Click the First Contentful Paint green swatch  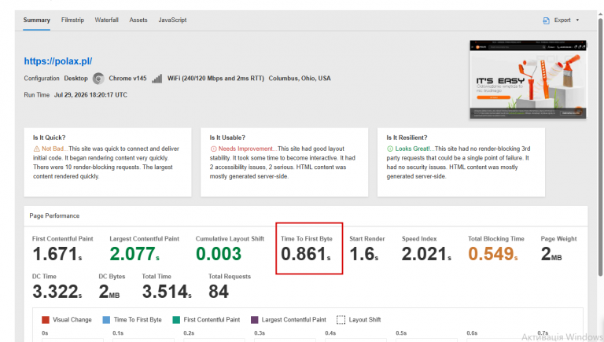[x=176, y=320]
